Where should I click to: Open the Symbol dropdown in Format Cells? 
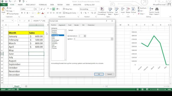click(112, 39)
